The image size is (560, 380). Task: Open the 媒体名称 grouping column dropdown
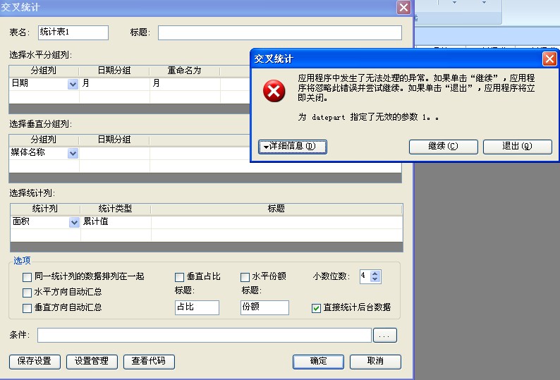[73, 154]
